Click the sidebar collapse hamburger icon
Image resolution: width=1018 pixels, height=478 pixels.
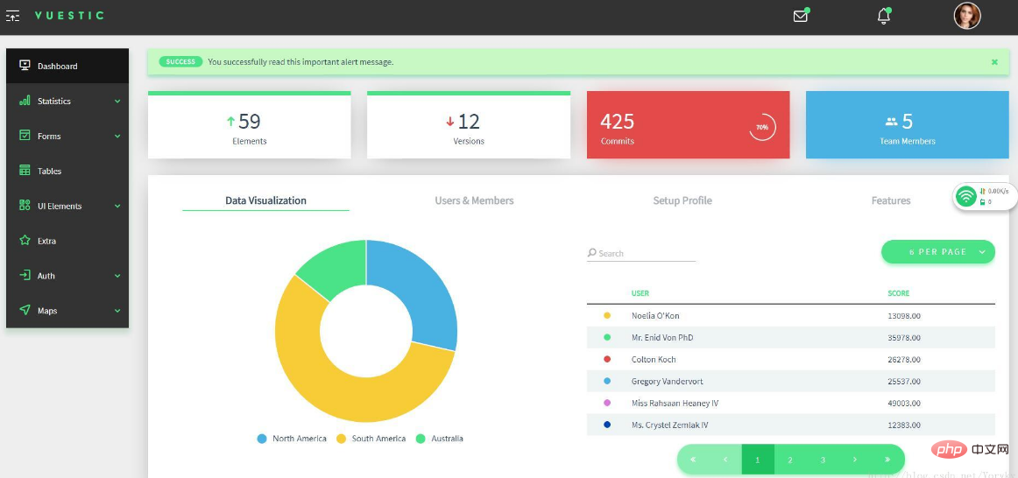tap(12, 16)
